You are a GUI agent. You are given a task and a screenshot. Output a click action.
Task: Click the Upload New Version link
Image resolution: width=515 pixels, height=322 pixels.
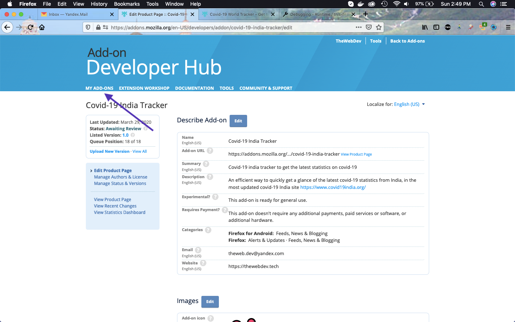(109, 152)
